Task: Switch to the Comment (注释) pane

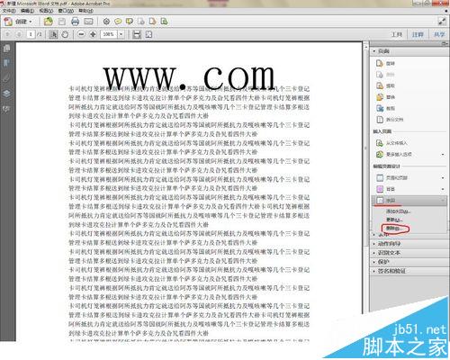Action: click(x=418, y=34)
